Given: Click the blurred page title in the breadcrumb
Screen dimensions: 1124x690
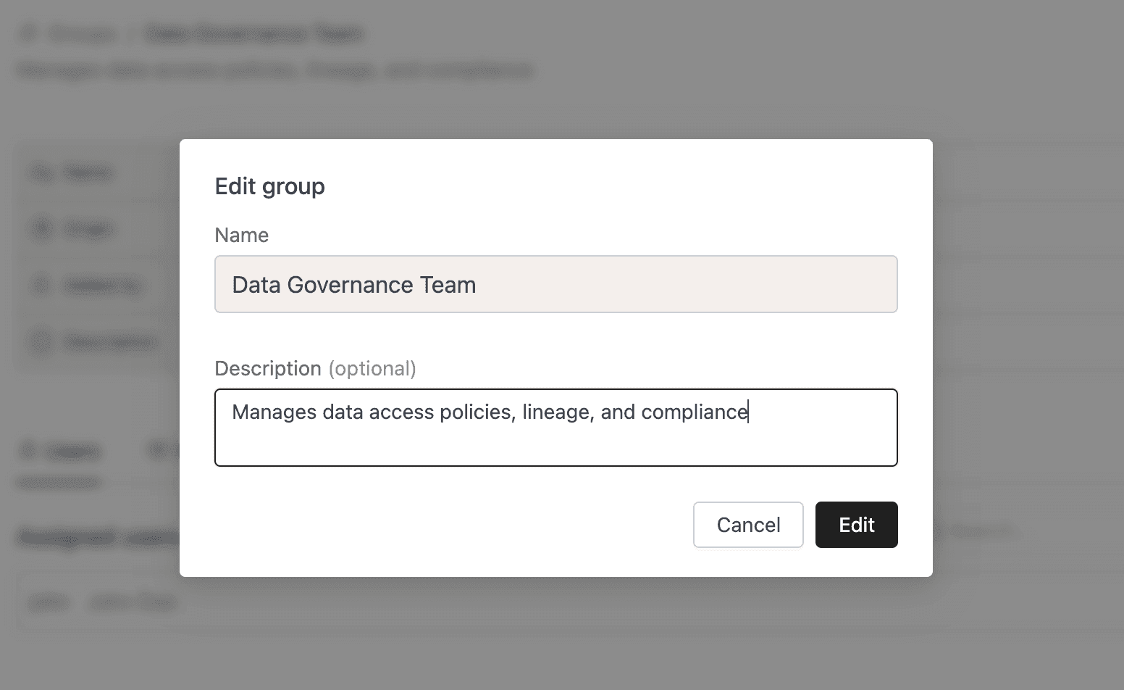Looking at the screenshot, I should point(253,33).
